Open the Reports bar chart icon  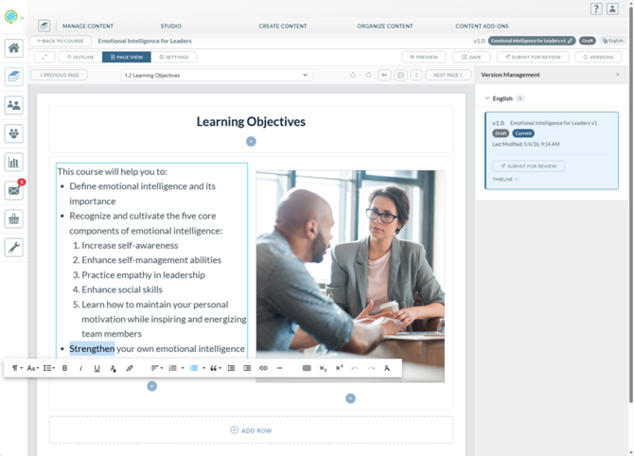(14, 162)
